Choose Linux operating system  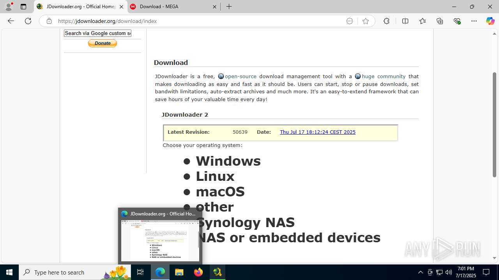pos(215,176)
